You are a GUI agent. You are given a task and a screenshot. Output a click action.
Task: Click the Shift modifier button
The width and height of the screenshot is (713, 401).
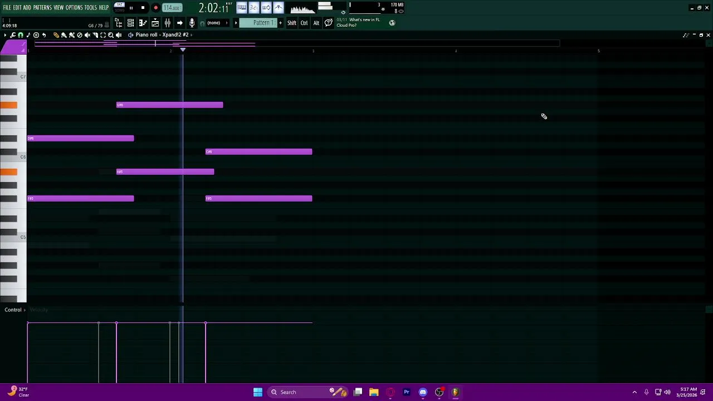(x=292, y=23)
